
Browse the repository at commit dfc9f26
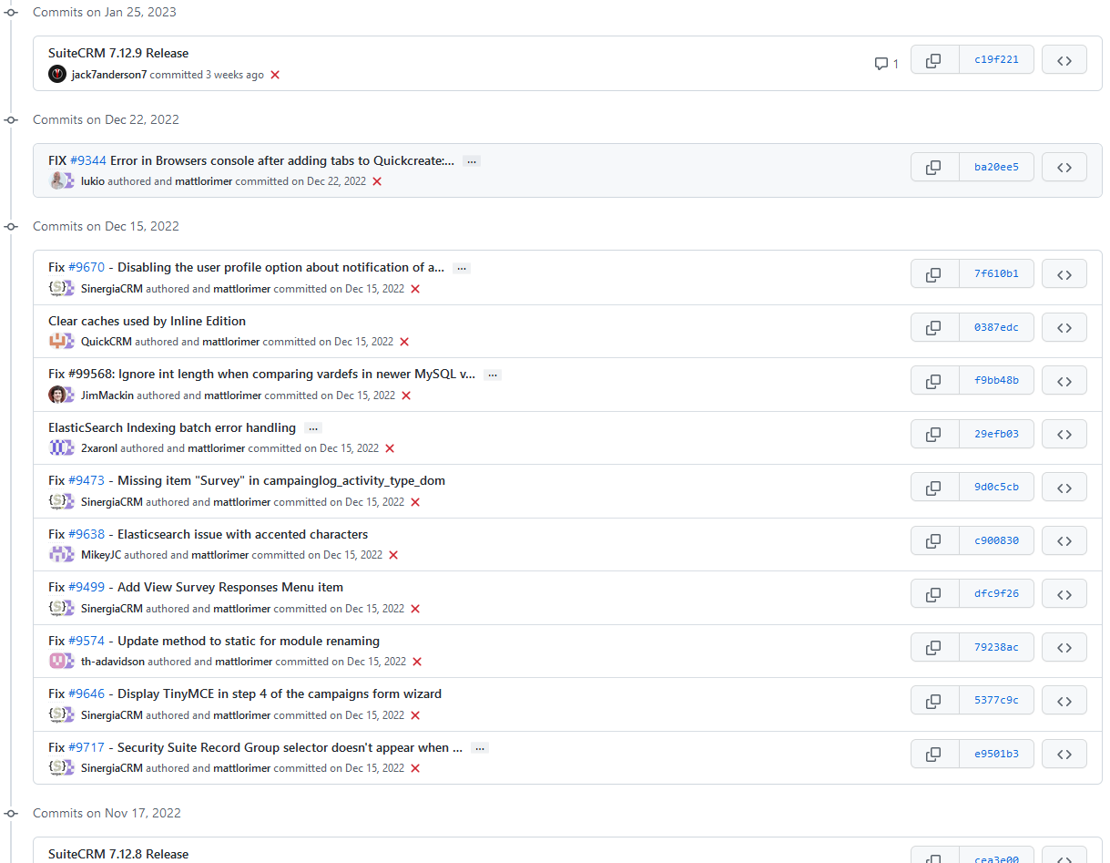[x=1064, y=594]
